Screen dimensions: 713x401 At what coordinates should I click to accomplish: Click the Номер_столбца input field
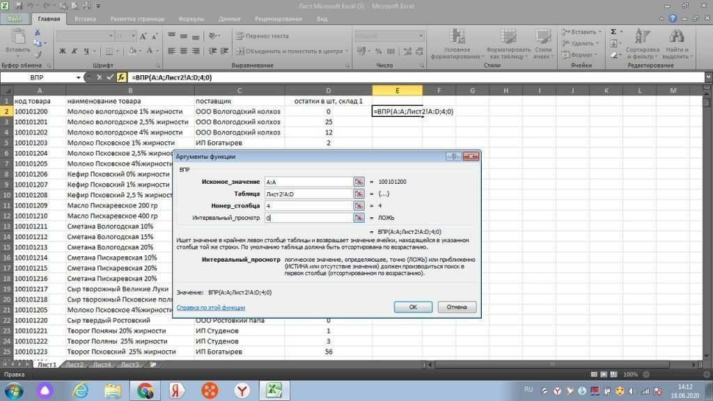[307, 205]
